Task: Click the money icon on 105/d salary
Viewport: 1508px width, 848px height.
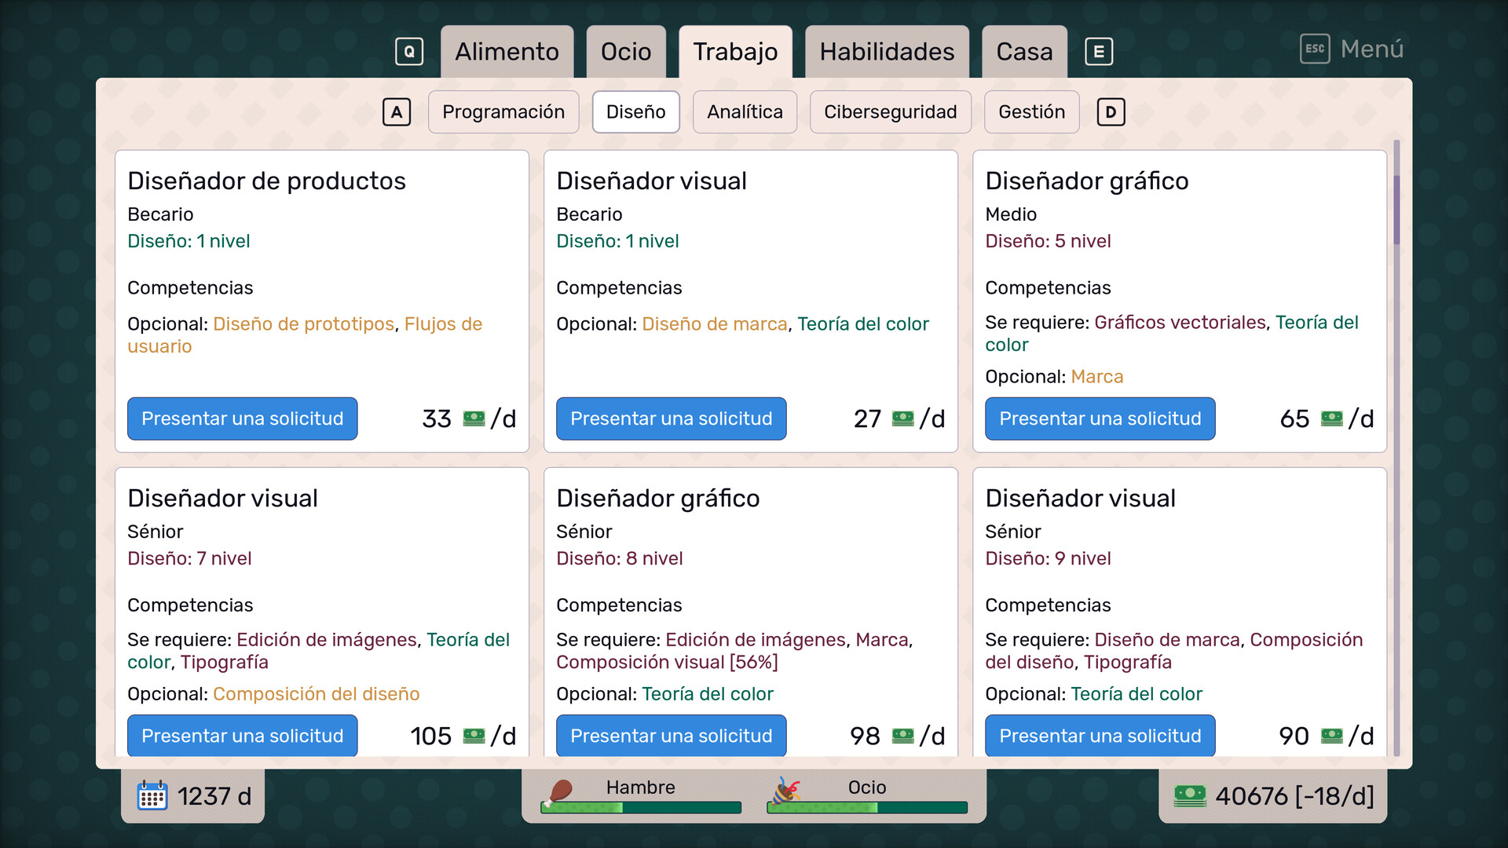Action: [474, 736]
